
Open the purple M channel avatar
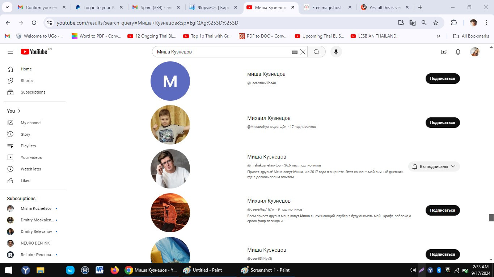click(170, 81)
